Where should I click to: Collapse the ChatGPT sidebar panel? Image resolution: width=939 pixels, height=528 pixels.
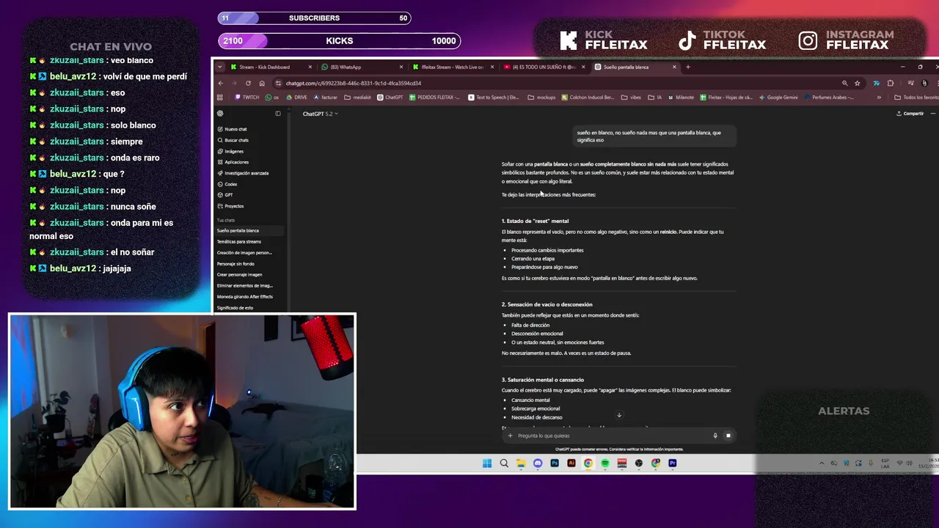[278, 114]
